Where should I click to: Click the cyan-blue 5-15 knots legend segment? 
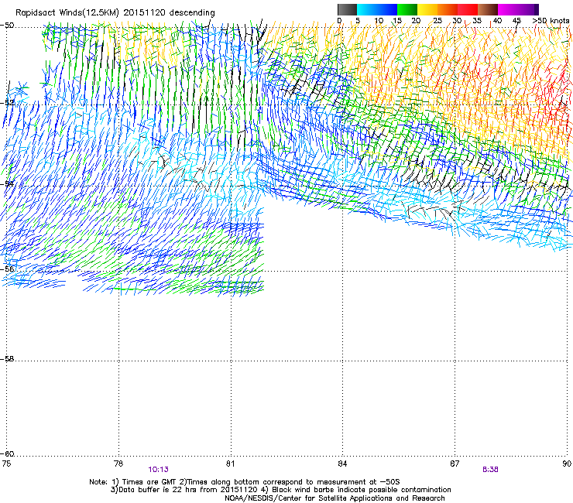[x=377, y=9]
